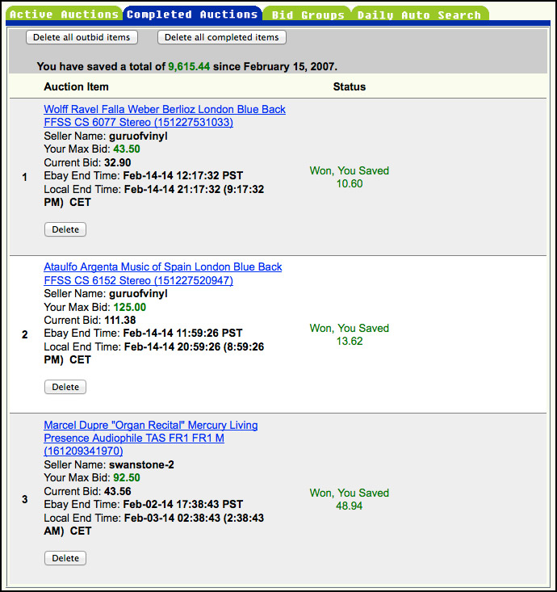The height and width of the screenshot is (592, 557).
Task: Click the Won, You Saved 10.60 status
Action: click(x=349, y=177)
